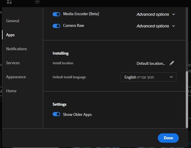Select the Apps preferences section

(10, 35)
